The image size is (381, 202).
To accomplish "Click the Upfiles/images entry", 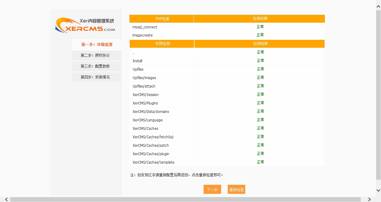I will [144, 78].
